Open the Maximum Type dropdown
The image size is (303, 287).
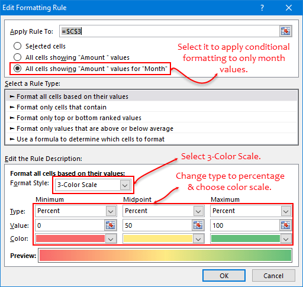coord(286,211)
